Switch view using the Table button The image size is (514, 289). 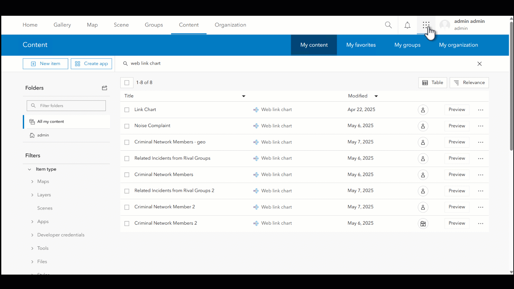(433, 83)
